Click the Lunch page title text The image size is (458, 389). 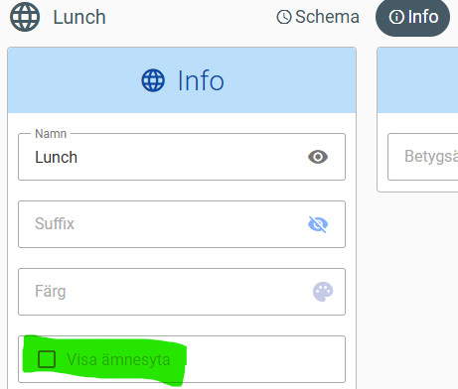click(79, 17)
